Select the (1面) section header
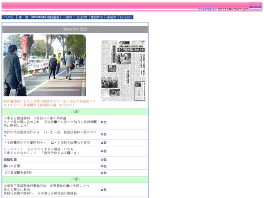 point(75,111)
